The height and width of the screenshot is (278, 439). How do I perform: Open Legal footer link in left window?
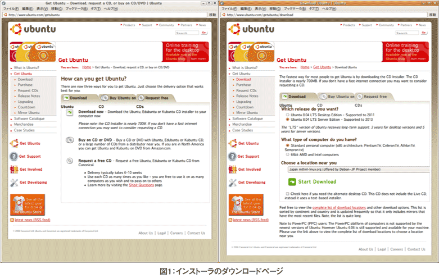coord(161,233)
